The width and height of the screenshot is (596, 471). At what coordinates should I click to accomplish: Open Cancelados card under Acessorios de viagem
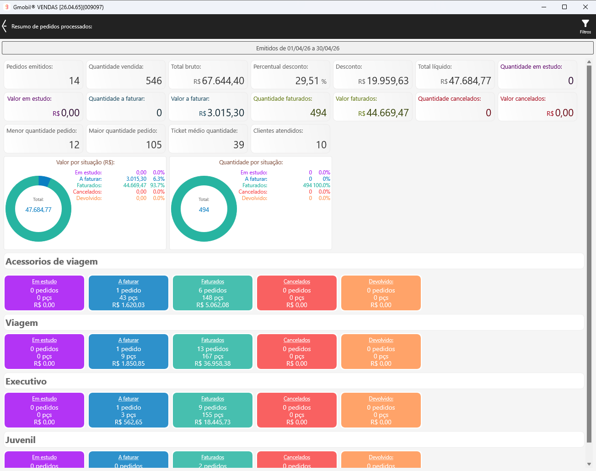point(297,293)
